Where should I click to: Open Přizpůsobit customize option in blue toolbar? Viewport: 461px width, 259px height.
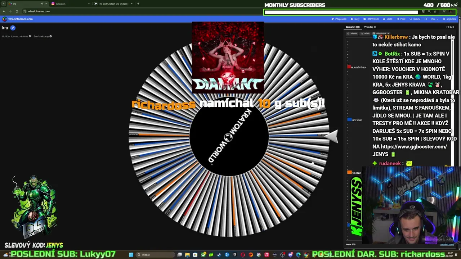(339, 19)
